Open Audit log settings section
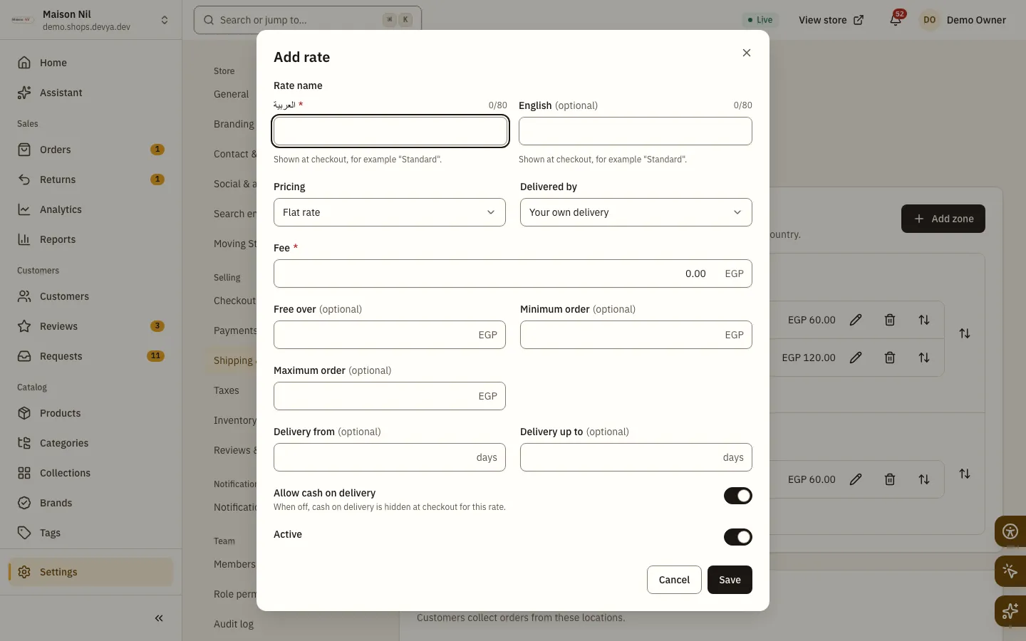Viewport: 1026px width, 641px height. (x=234, y=624)
